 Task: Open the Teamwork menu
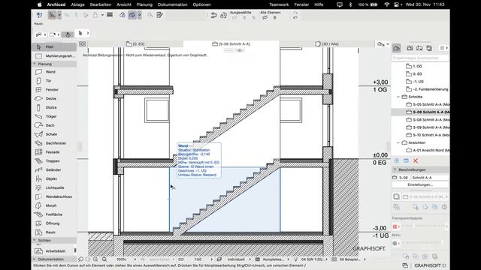point(279,4)
